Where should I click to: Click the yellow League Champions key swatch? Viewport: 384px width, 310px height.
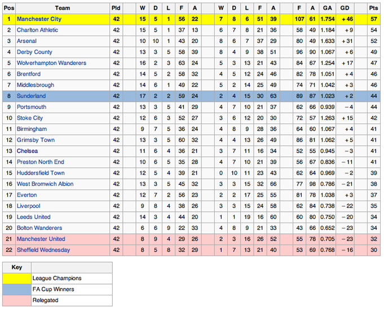tap(17, 278)
